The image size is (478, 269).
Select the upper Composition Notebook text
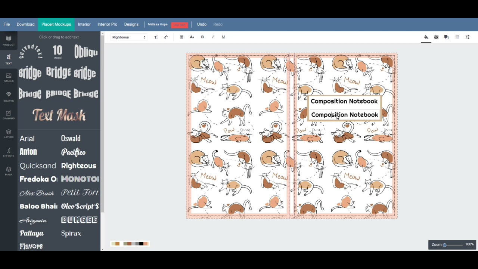coord(344,101)
